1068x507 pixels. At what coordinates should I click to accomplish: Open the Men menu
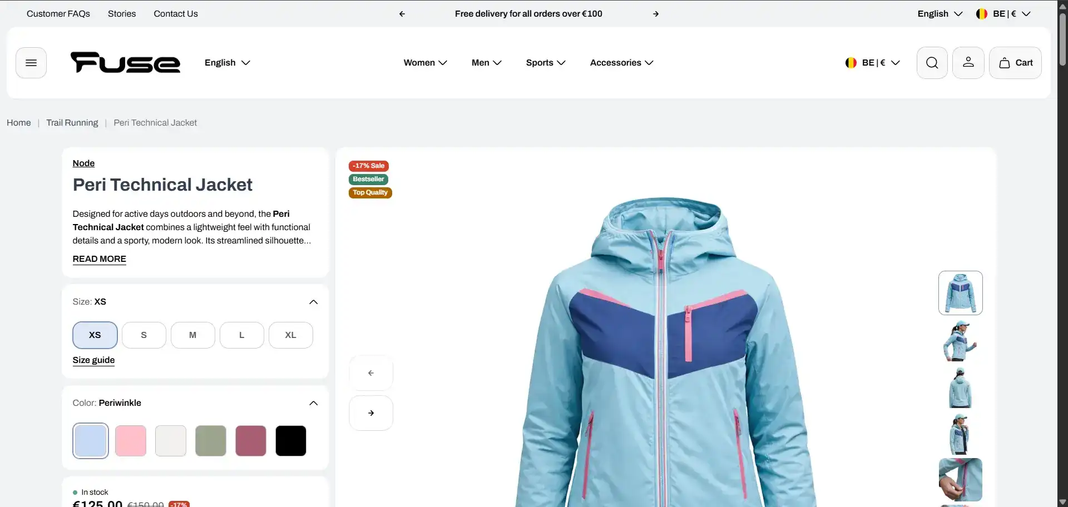pyautogui.click(x=487, y=63)
